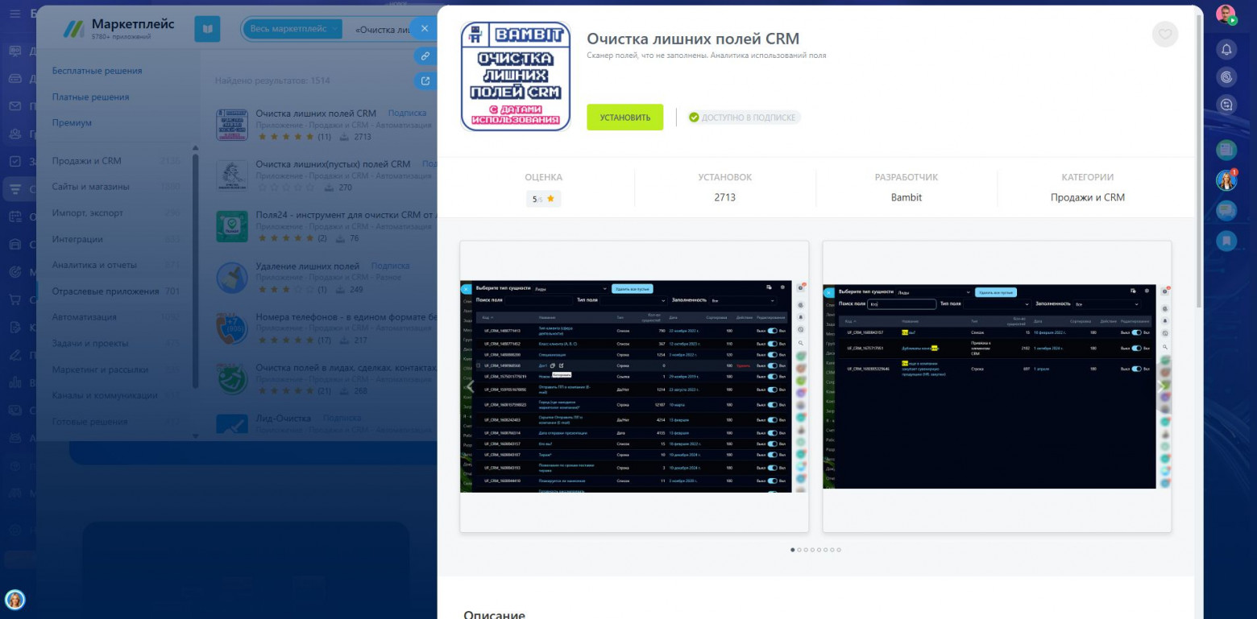Open the marketplace book icon next to the search field
This screenshot has width=1257, height=619.
[207, 29]
